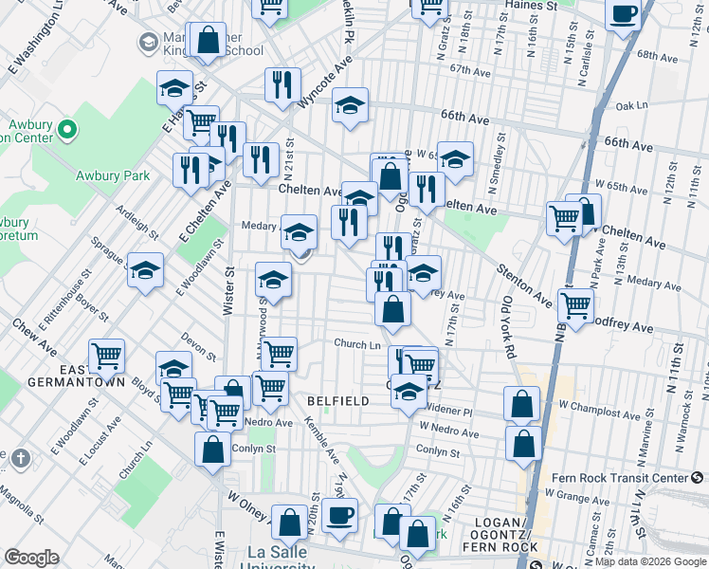The height and width of the screenshot is (569, 709).
Task: Click the Fern Rock Transit Center label
Action: [620, 478]
